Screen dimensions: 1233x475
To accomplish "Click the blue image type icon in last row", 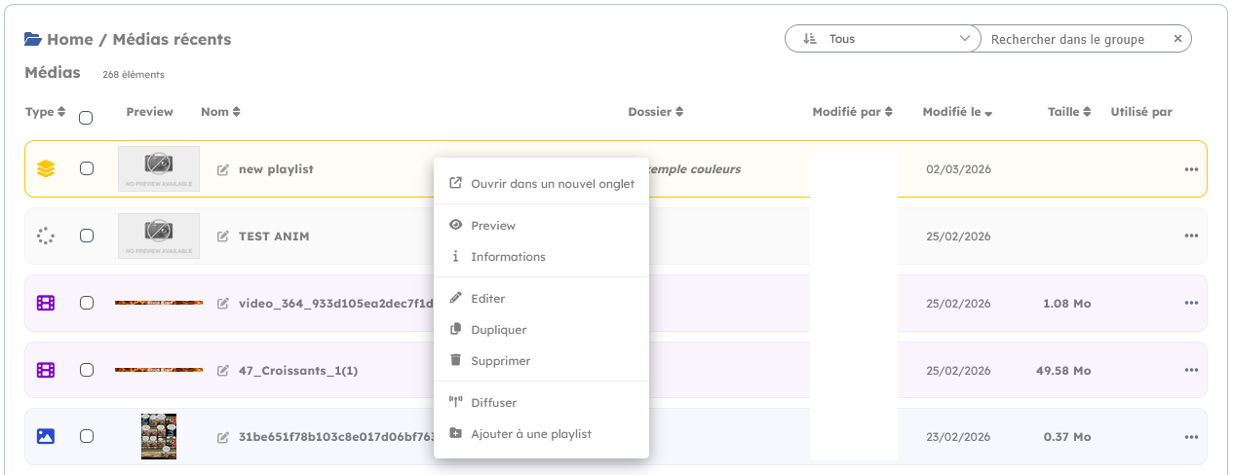I will coord(46,437).
